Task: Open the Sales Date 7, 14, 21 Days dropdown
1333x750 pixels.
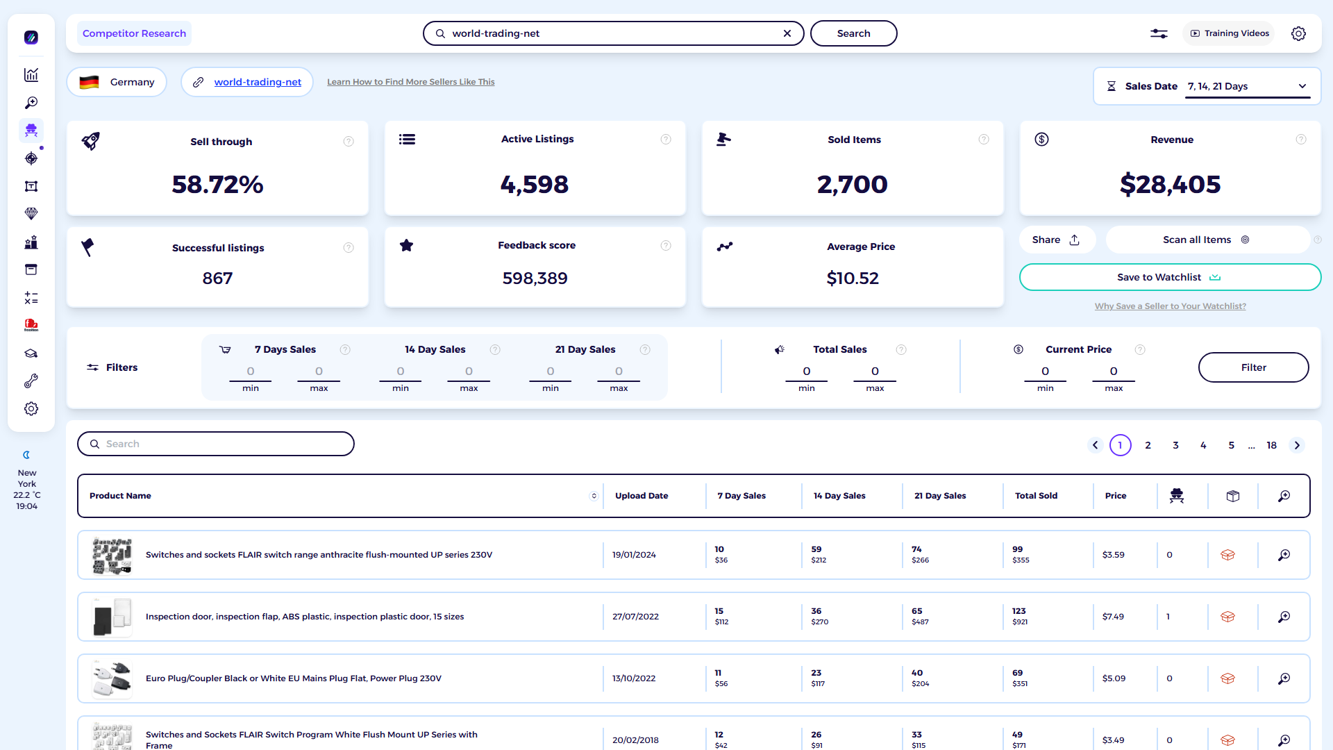Action: [1247, 87]
